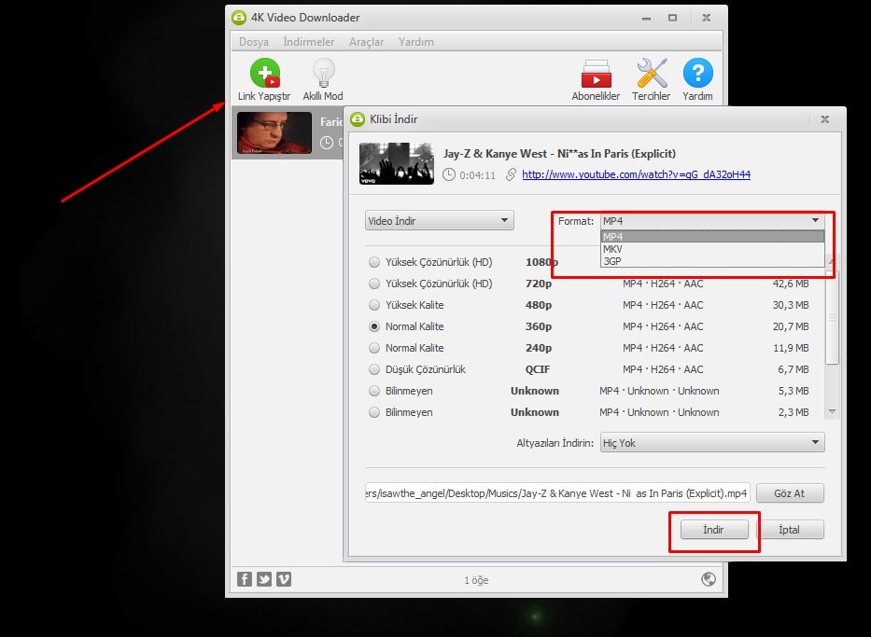Select Bilinmeyen 2,3 MB option
The height and width of the screenshot is (637, 871).
374,412
